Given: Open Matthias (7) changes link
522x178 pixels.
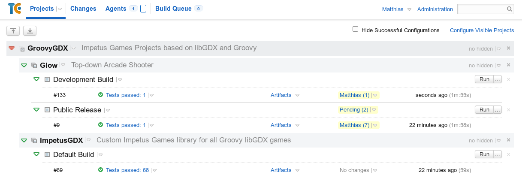Looking at the screenshot, I should [x=354, y=125].
